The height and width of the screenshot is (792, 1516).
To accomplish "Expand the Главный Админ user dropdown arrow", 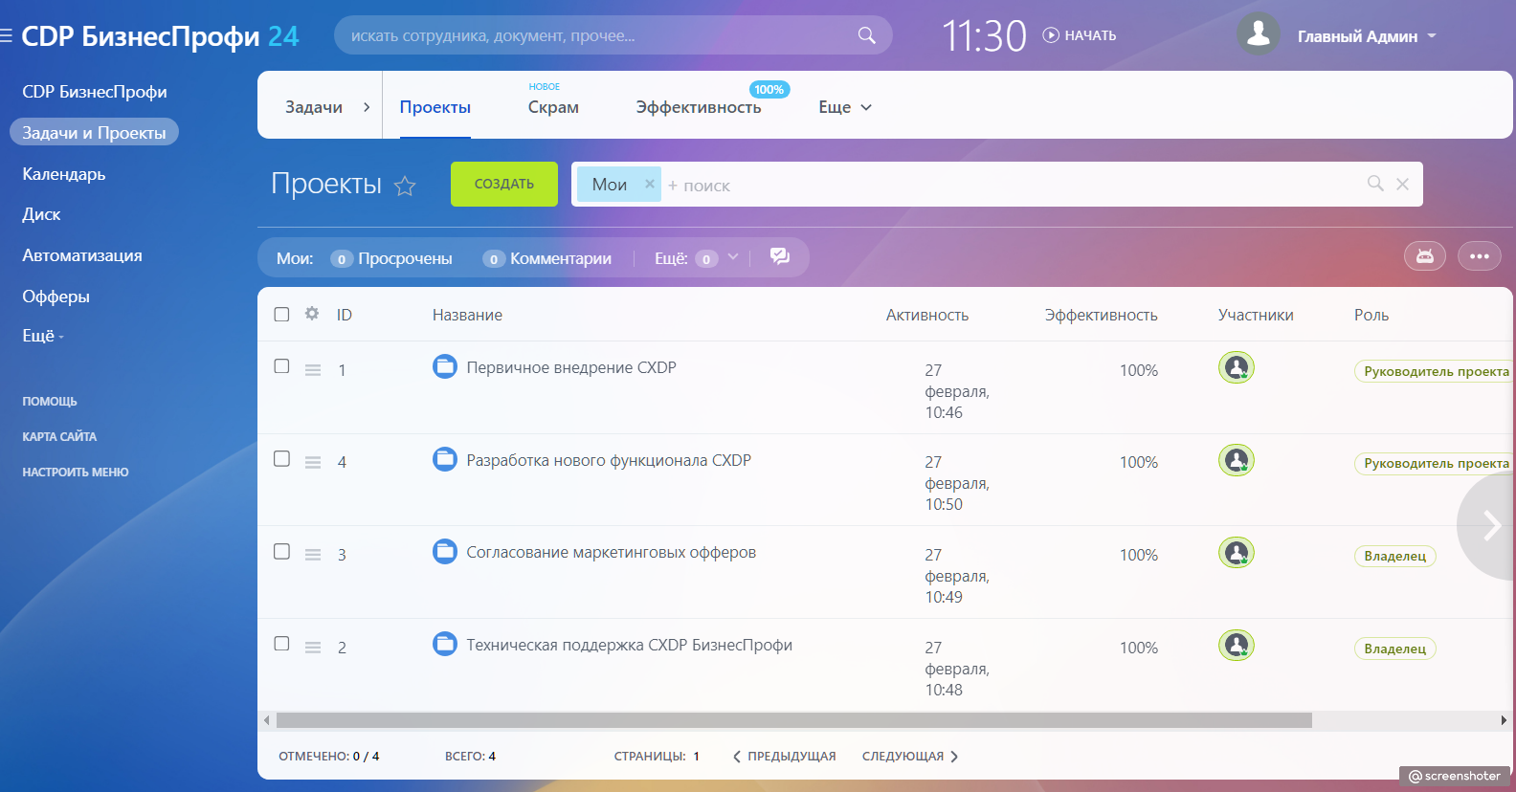I will (1432, 35).
